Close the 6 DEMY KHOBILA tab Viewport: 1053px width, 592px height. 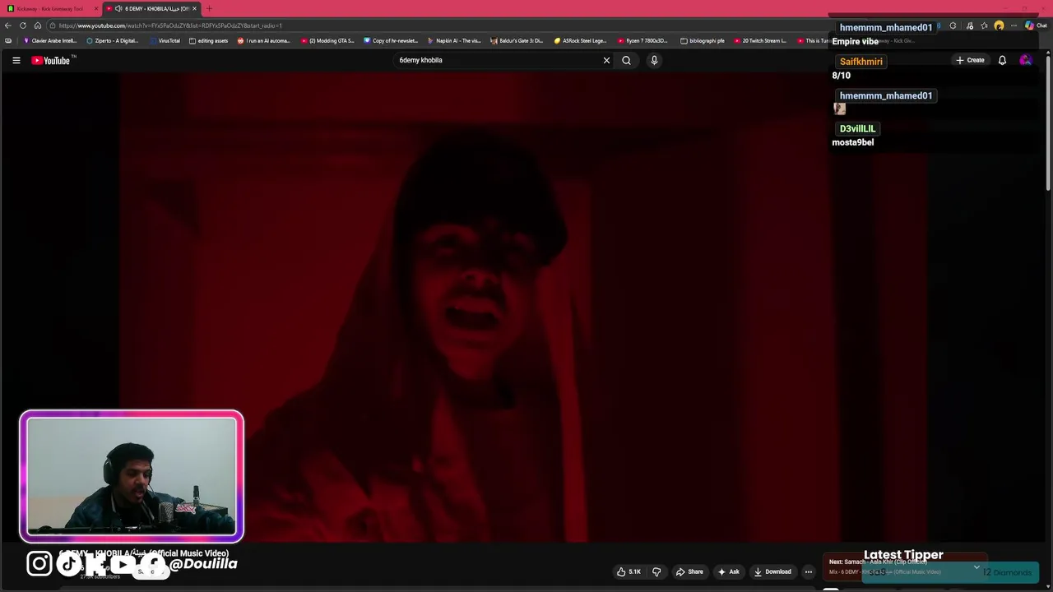click(x=195, y=8)
